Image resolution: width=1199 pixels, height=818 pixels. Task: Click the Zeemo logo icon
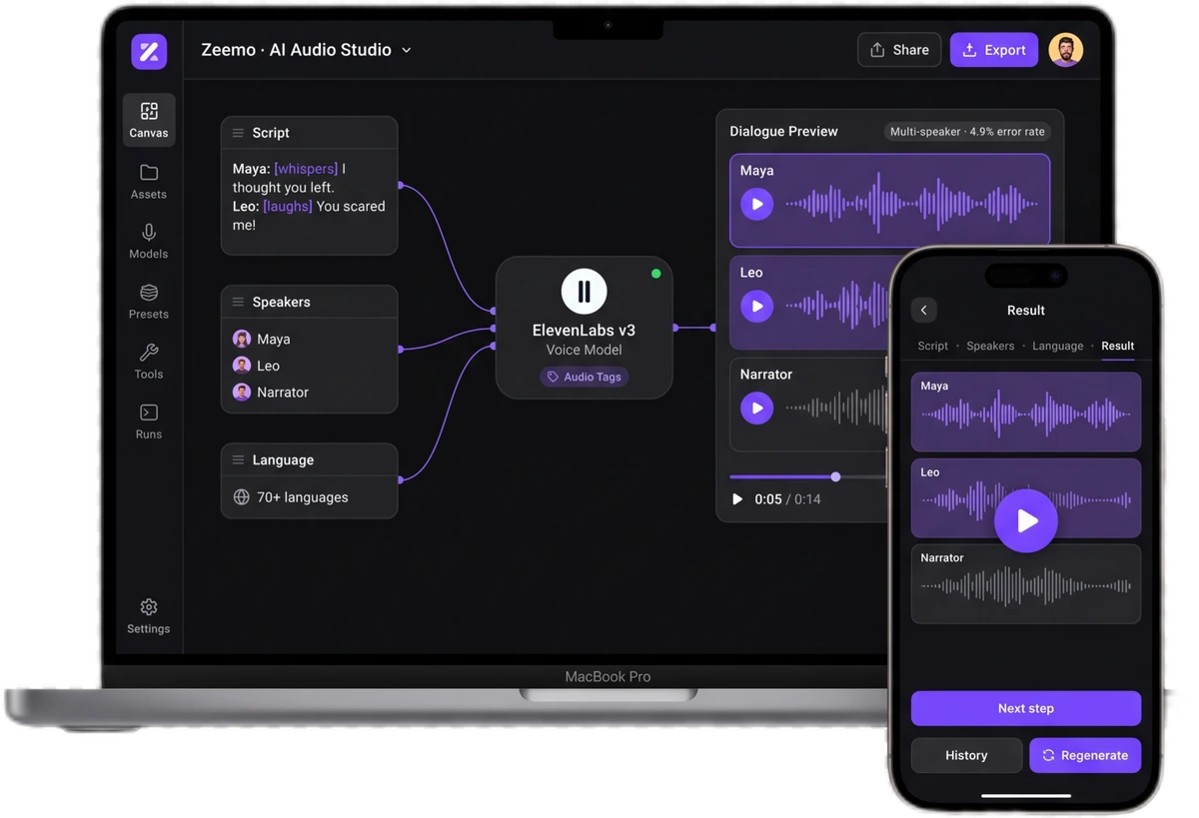point(149,51)
